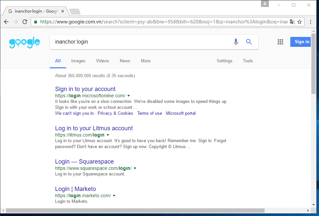319x216 pixels.
Task: Click the vertical scrollbar thumb
Action: click(x=313, y=63)
